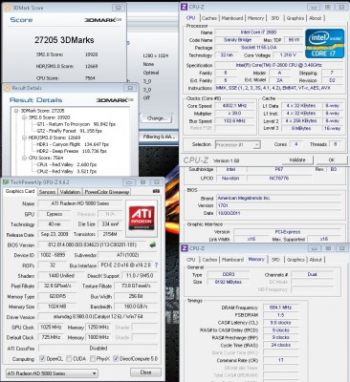Toggle the OpenCL checkbox
350x382 pixels.
42,359
